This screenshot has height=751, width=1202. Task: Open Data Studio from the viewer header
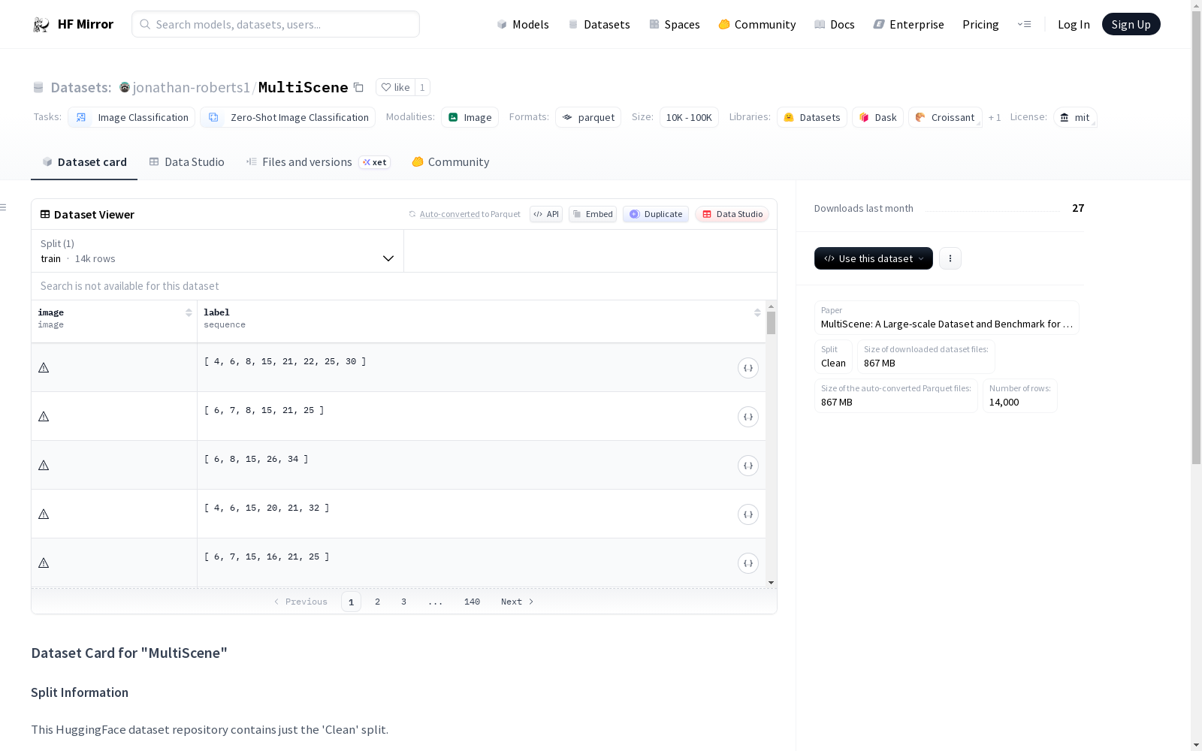tap(732, 214)
